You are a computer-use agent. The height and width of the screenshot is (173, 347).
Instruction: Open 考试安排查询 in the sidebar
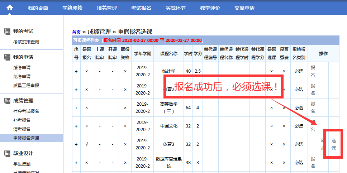point(26,42)
